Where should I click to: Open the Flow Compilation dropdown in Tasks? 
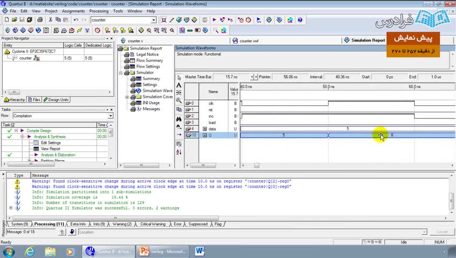point(110,116)
